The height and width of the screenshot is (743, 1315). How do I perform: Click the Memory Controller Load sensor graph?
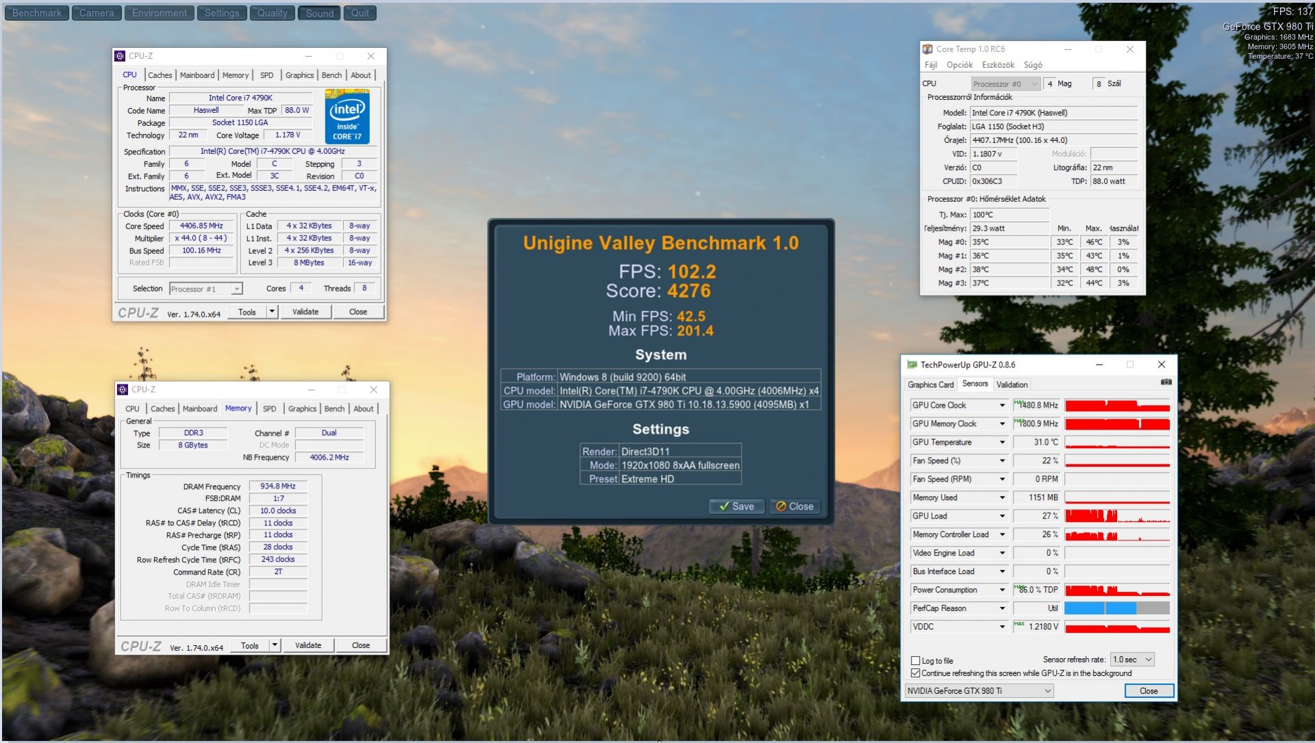point(1117,535)
